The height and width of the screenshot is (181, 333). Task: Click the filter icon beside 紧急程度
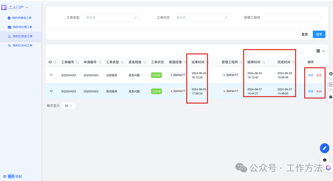tap(145, 62)
